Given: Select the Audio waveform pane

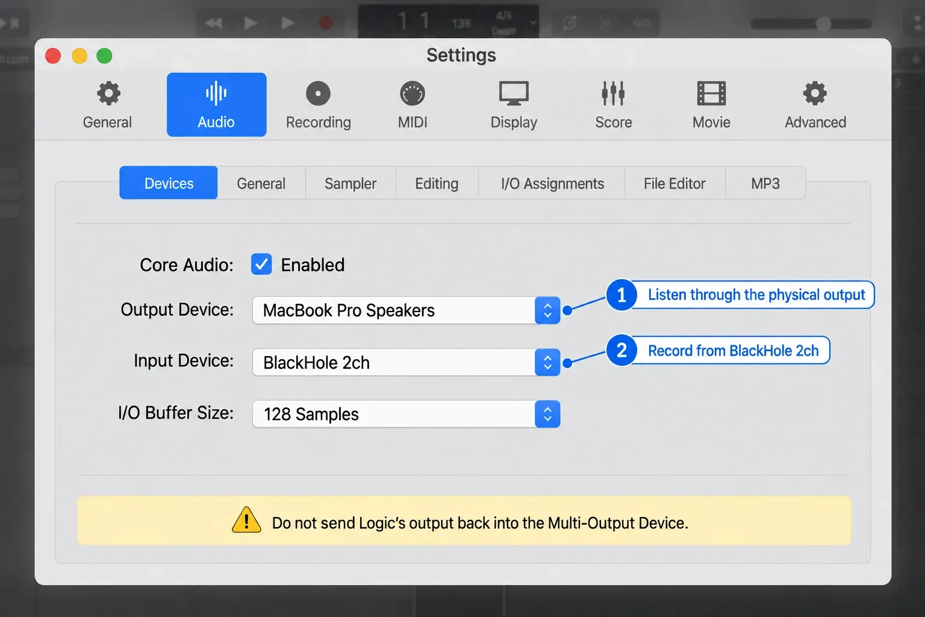Looking at the screenshot, I should tap(216, 105).
